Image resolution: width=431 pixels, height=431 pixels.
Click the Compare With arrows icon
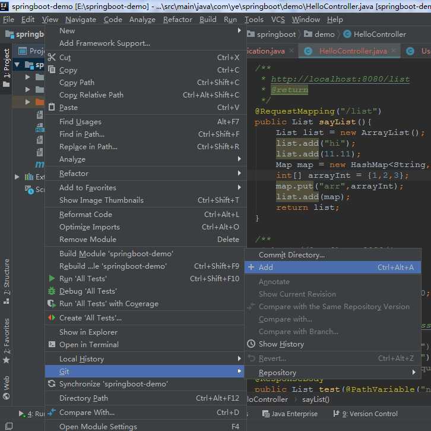click(52, 412)
